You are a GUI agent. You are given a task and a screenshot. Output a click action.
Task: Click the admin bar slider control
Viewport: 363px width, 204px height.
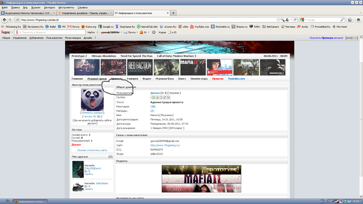[x=352, y=38]
